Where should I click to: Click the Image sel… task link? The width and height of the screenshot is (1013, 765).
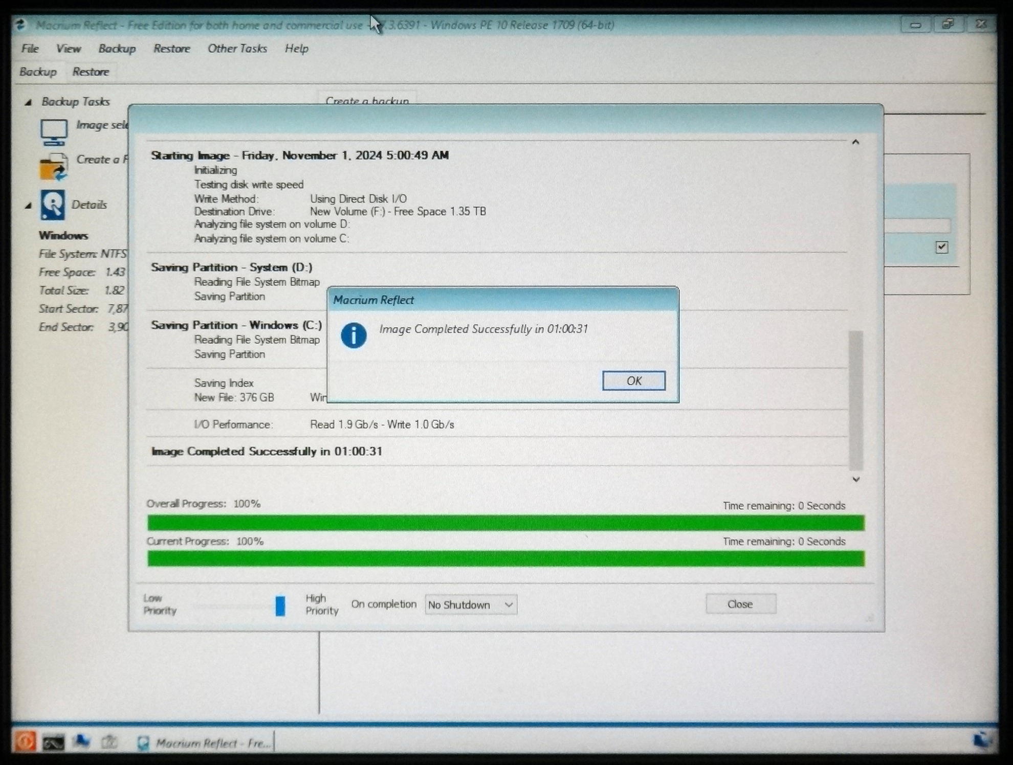click(x=102, y=125)
